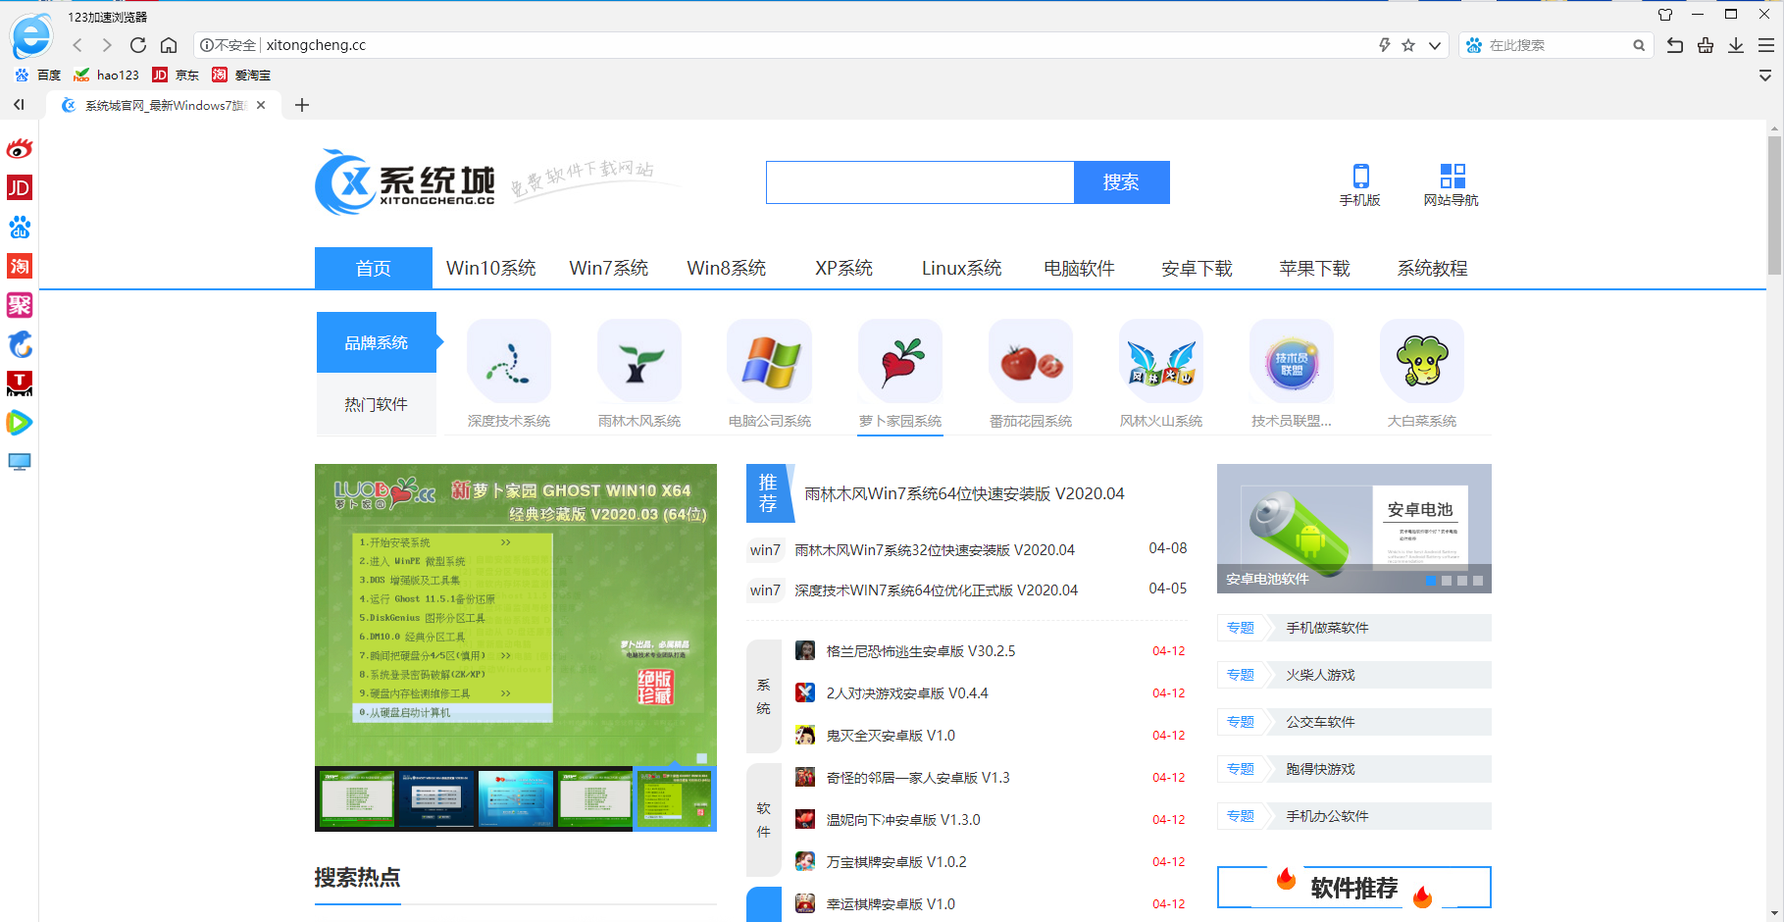
Task: Select the first slideshow thumbnail
Action: coord(357,798)
